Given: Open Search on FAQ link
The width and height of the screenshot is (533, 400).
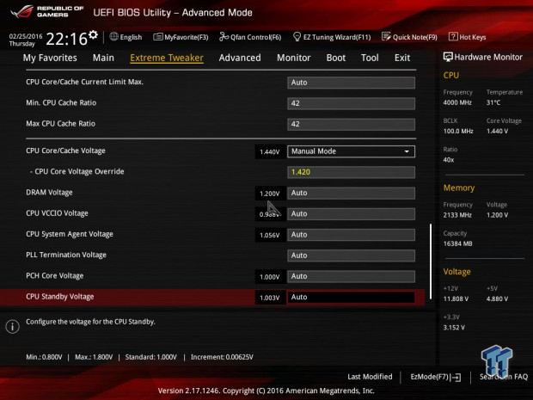Looking at the screenshot, I should coord(504,377).
